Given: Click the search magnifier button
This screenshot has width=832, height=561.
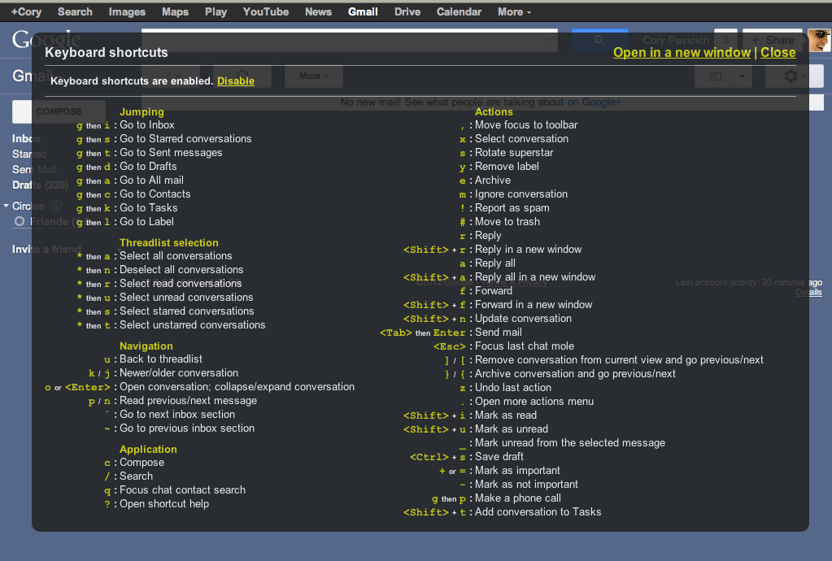Looking at the screenshot, I should pyautogui.click(x=599, y=41).
